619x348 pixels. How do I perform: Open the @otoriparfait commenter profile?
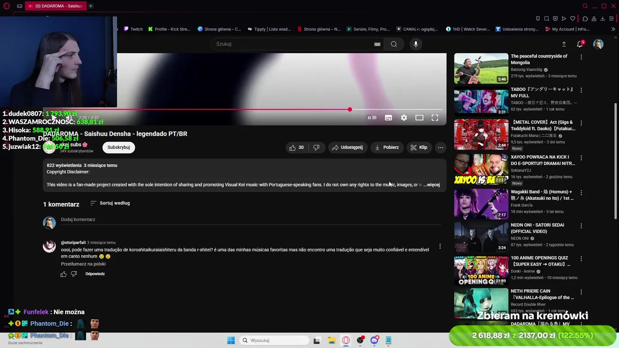point(74,243)
